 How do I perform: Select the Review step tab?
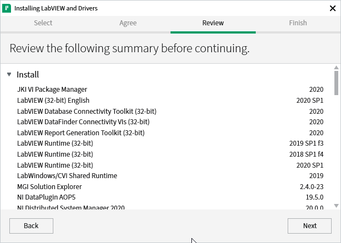pyautogui.click(x=213, y=23)
